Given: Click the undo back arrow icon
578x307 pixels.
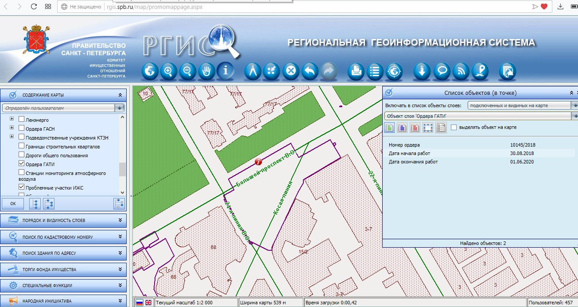Looking at the screenshot, I should point(310,71).
